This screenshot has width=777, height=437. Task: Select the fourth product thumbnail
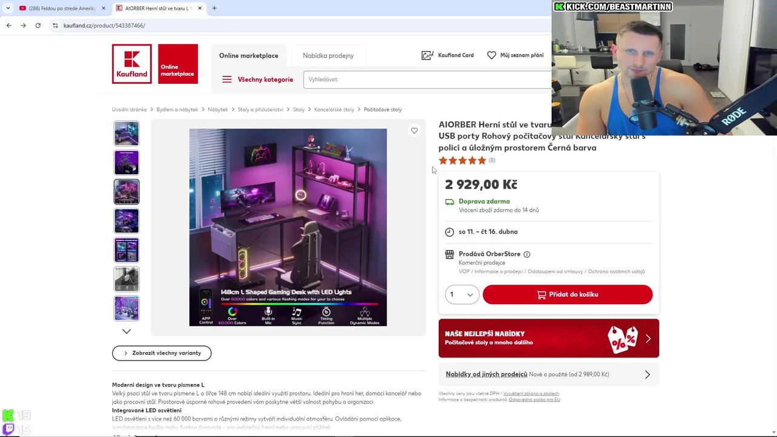point(126,221)
